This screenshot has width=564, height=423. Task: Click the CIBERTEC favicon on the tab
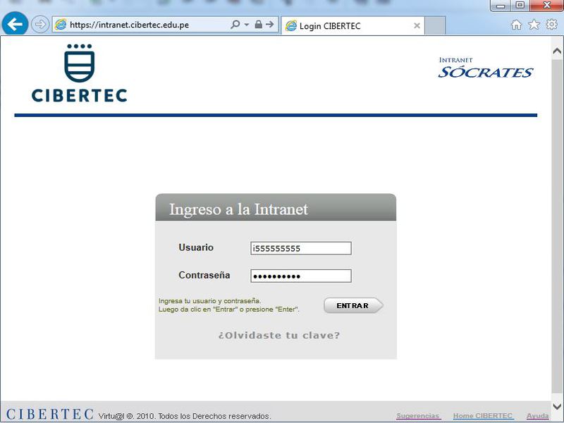coord(293,26)
